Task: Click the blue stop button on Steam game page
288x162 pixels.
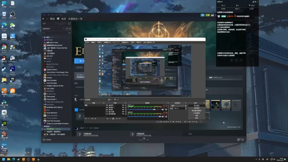Action: click(x=79, y=61)
